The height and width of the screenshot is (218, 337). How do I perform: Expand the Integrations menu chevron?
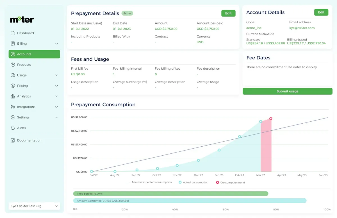[x=56, y=107]
